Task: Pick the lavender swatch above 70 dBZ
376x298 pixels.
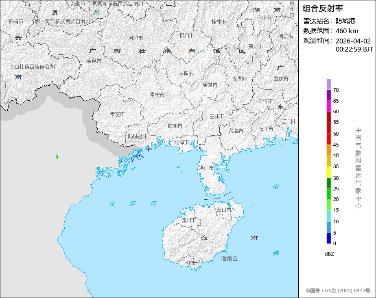Action: pos(328,84)
